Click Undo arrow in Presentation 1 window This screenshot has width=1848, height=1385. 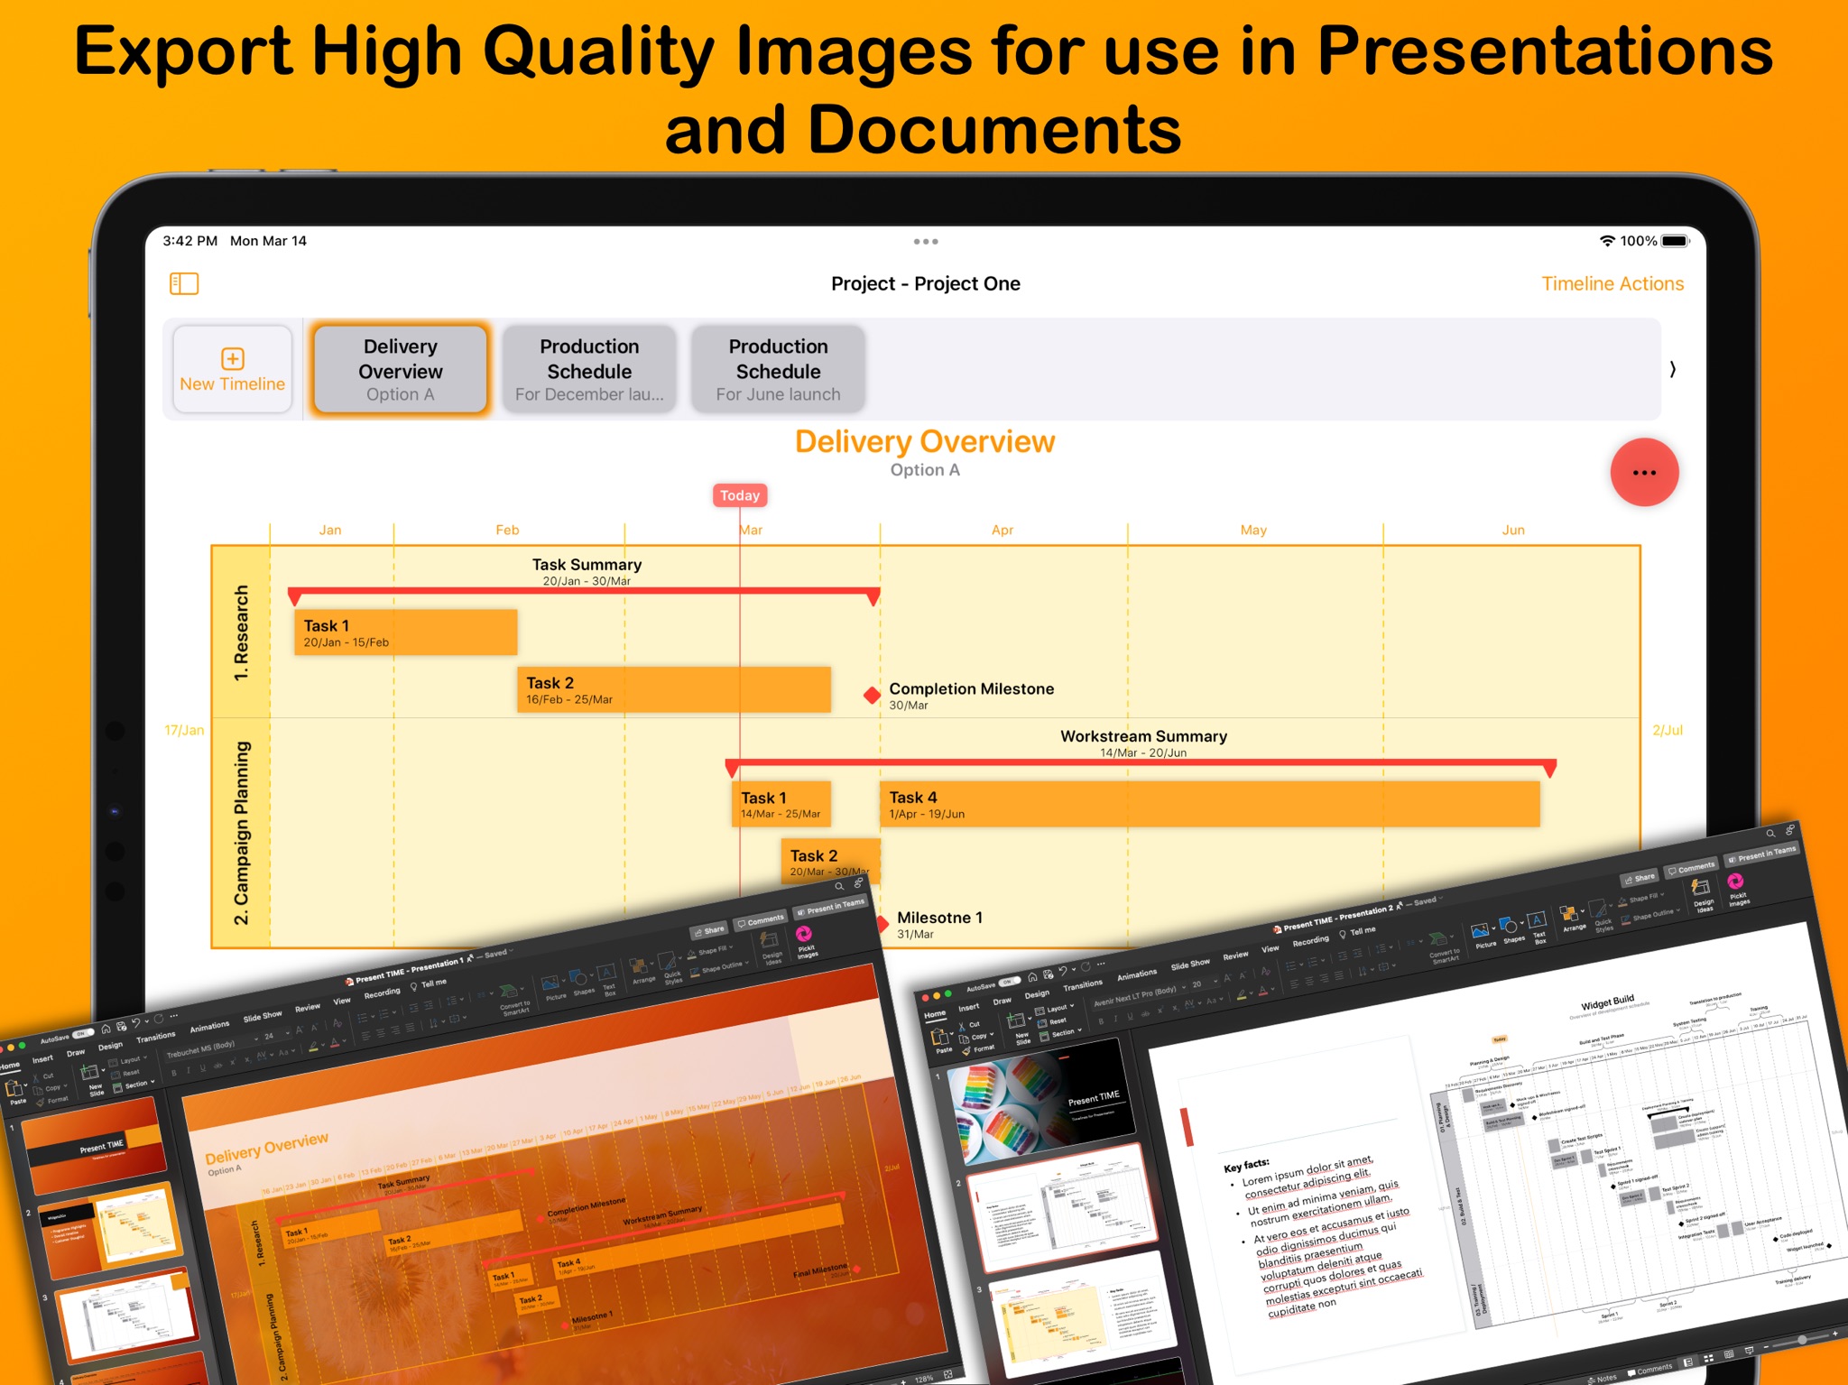pyautogui.click(x=137, y=1023)
